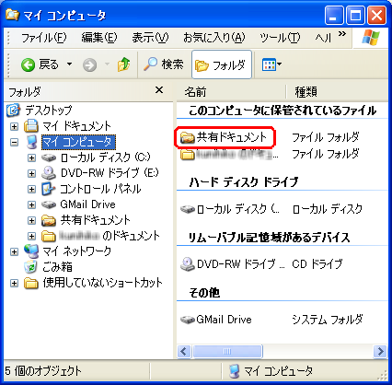Click the マイ ドキュメント folder icon in the tree
This screenshot has width=392, height=385.
pyautogui.click(x=31, y=126)
